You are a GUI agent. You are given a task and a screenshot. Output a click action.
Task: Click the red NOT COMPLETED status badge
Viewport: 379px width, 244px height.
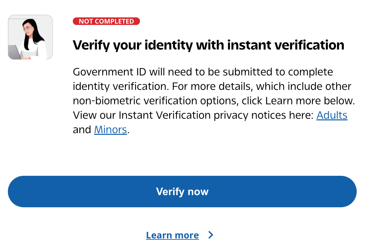[x=106, y=21]
